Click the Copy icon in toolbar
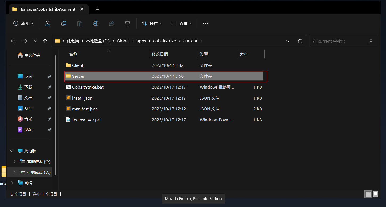This screenshot has width=386, height=207. (64, 23)
